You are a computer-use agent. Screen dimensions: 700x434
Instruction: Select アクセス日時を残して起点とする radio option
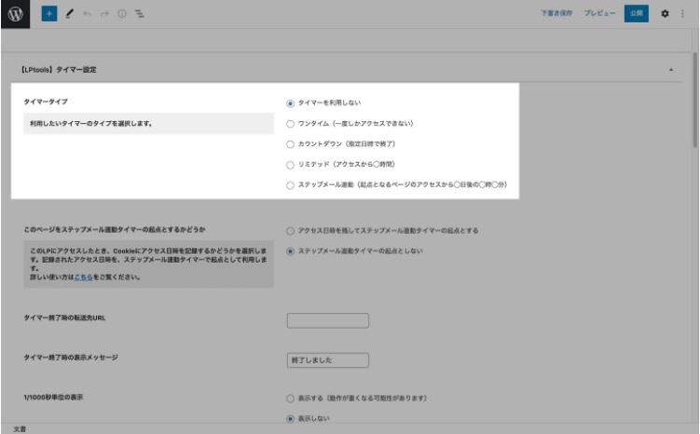[290, 231]
